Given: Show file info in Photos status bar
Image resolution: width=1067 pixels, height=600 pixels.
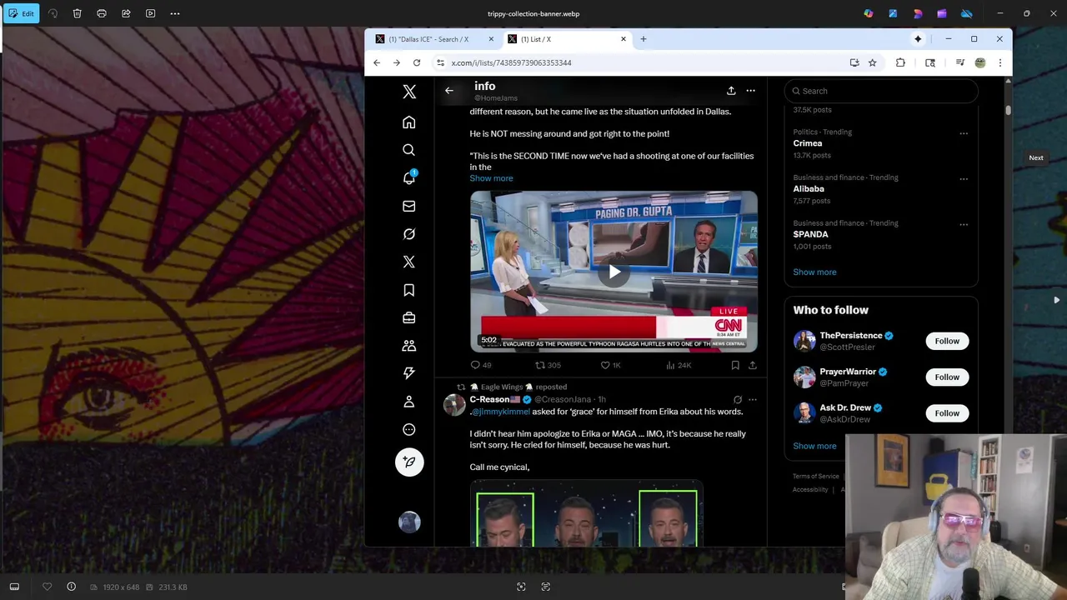Looking at the screenshot, I should pos(72,587).
